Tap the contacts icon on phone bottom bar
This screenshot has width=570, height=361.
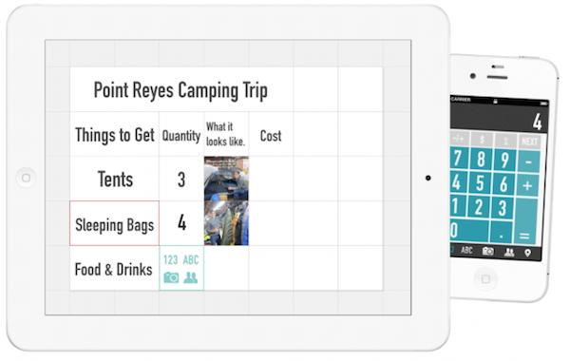click(x=509, y=252)
